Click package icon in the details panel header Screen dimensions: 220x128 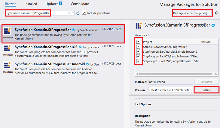click(x=139, y=26)
